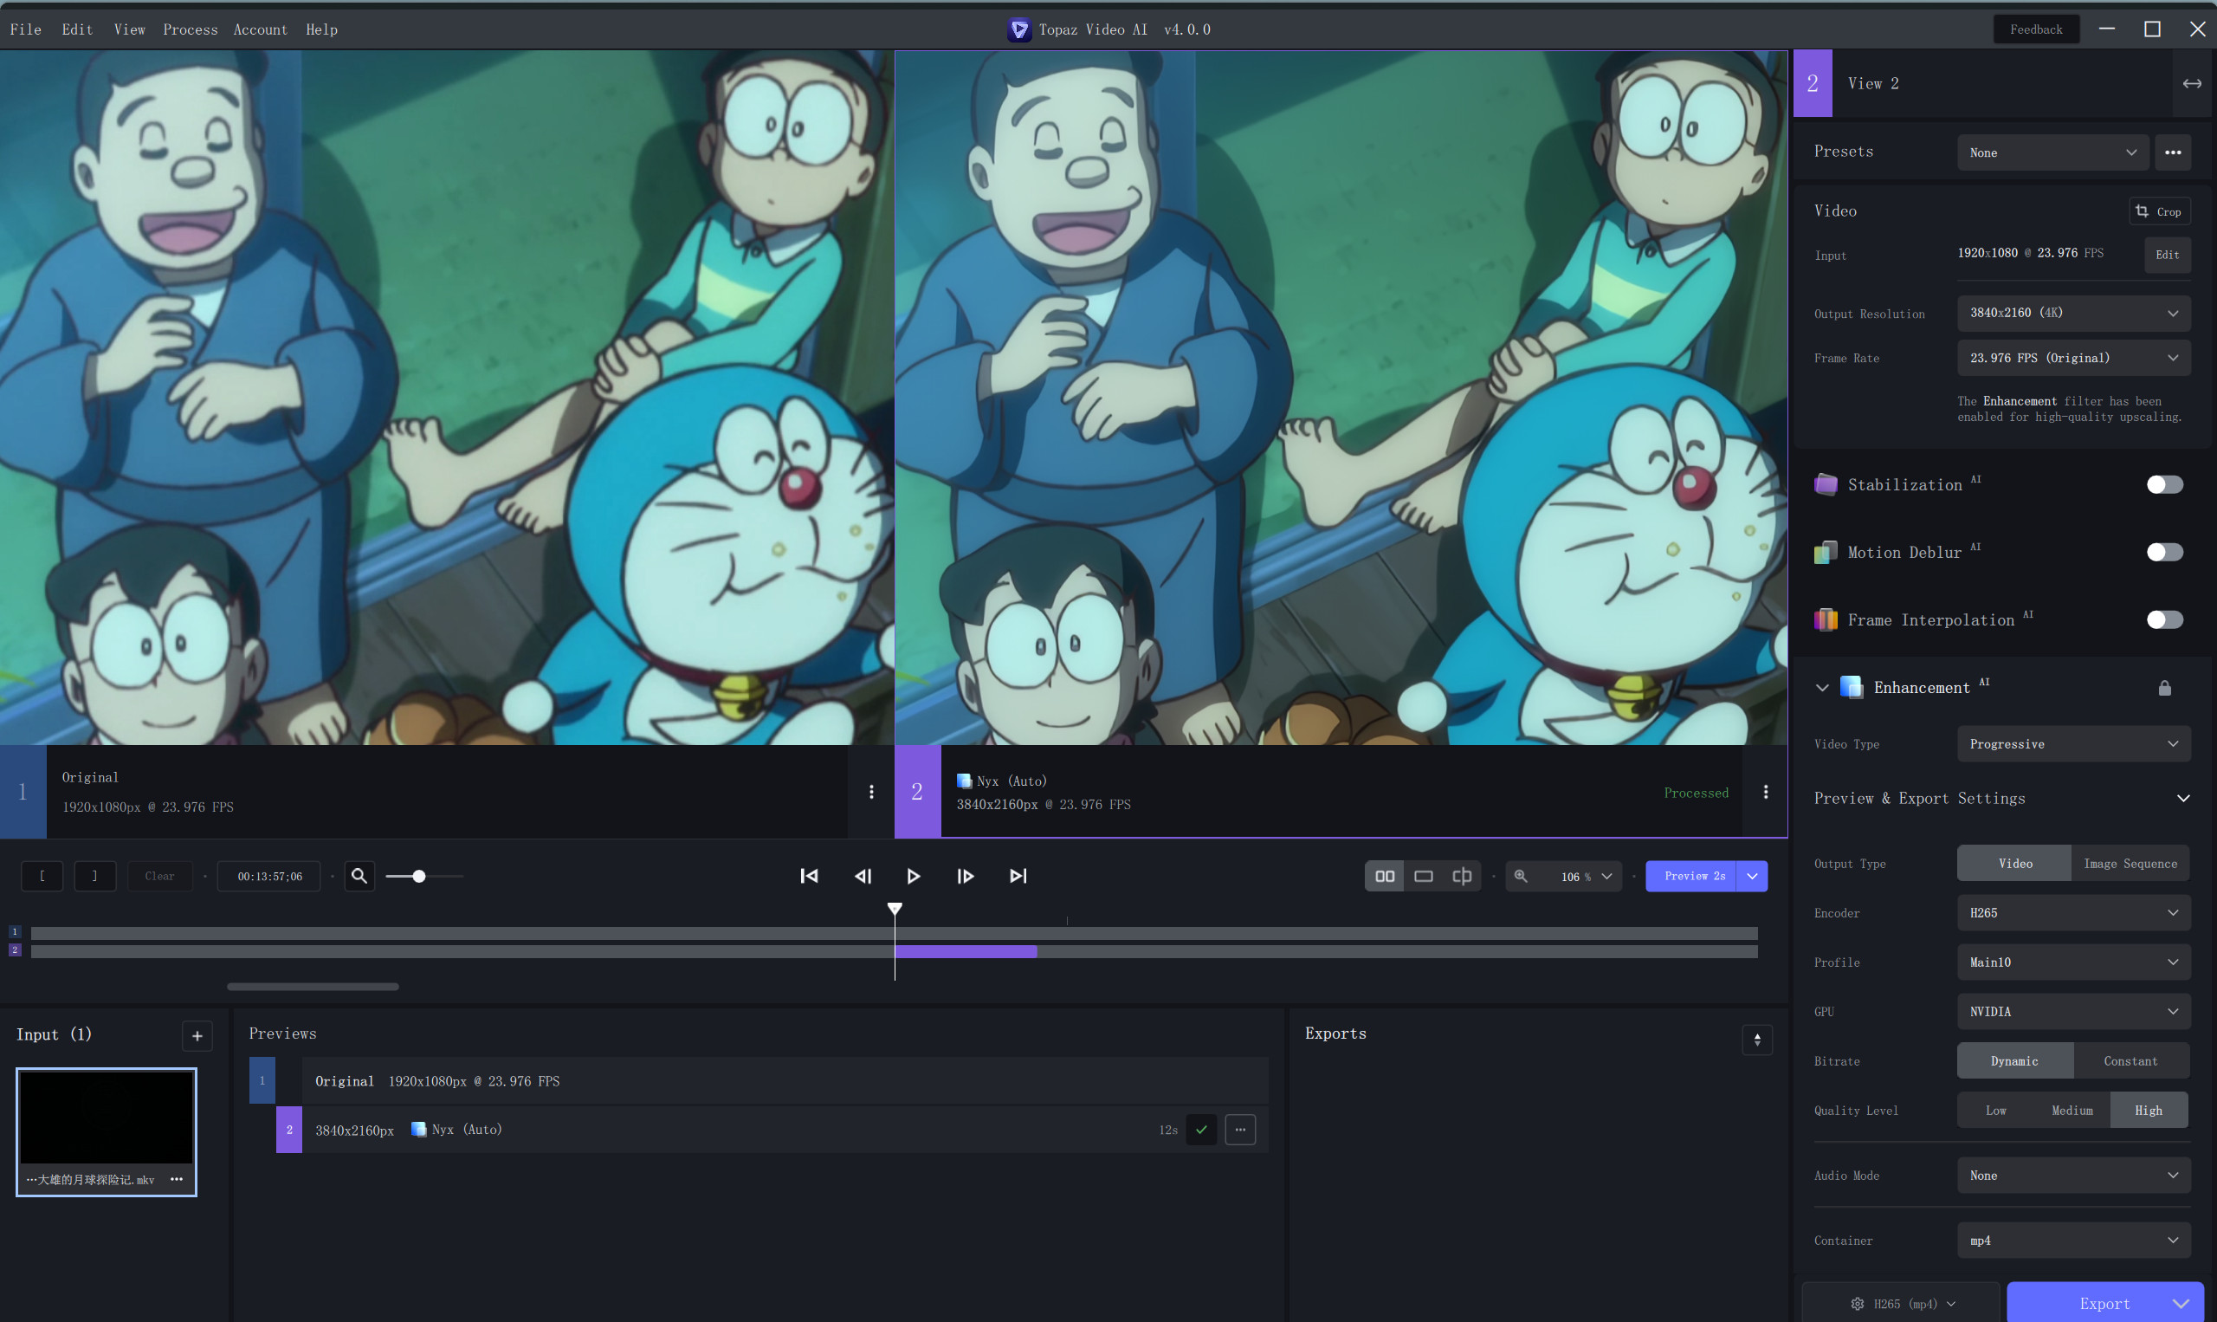Expand Container mp4 dropdown
The width and height of the screenshot is (2217, 1322).
pyautogui.click(x=2071, y=1241)
